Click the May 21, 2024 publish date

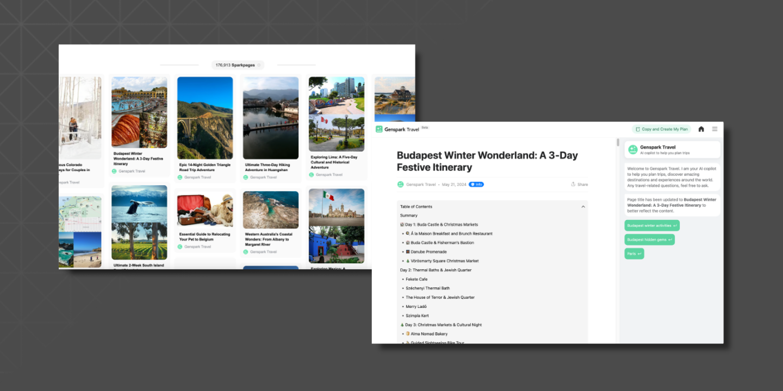pyautogui.click(x=454, y=185)
